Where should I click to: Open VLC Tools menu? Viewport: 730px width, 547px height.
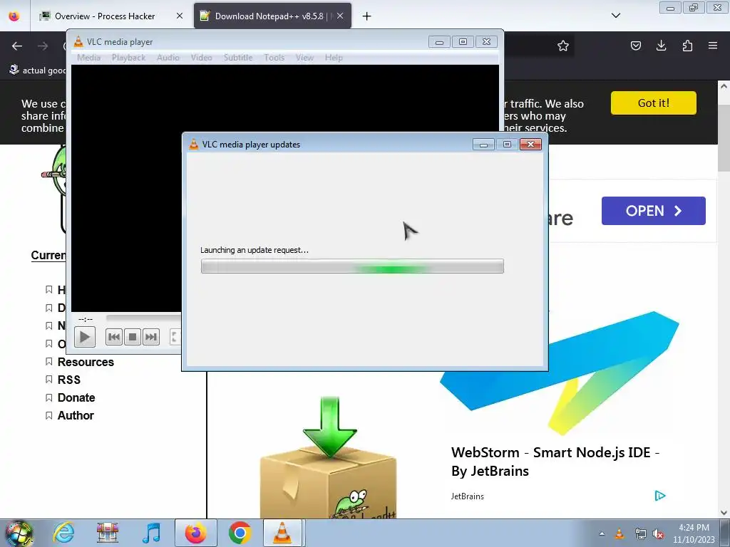(x=274, y=57)
